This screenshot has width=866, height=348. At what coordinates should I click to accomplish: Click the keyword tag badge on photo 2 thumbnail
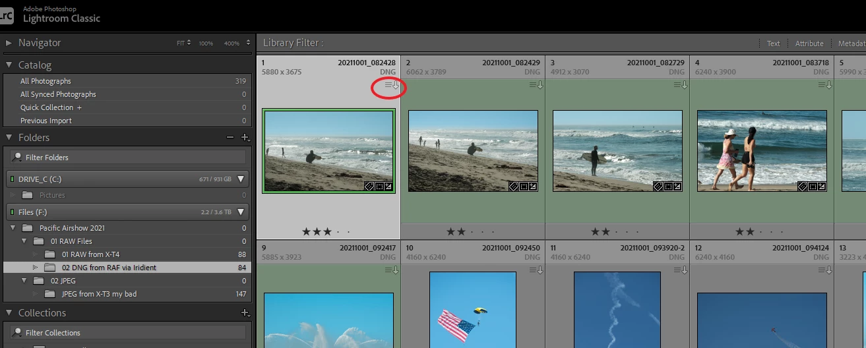(x=514, y=187)
